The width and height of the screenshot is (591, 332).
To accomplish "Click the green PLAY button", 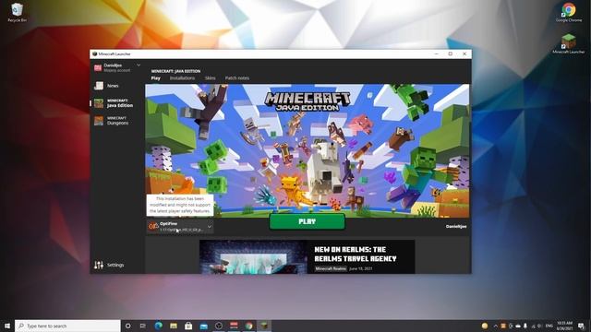I will (x=308, y=221).
